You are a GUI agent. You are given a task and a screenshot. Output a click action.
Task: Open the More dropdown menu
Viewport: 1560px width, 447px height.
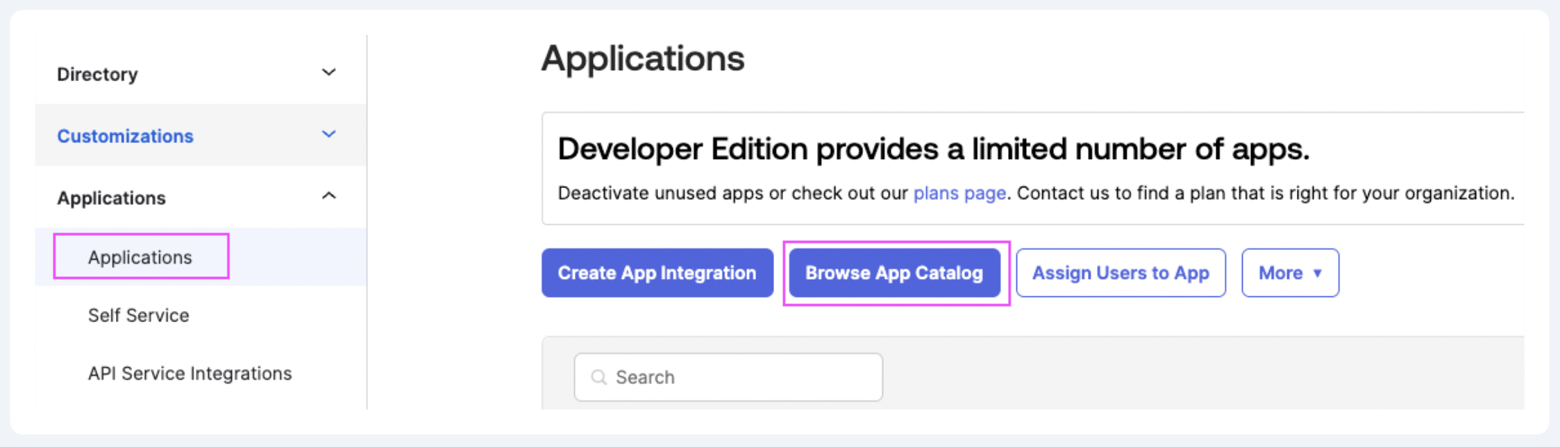(1290, 273)
